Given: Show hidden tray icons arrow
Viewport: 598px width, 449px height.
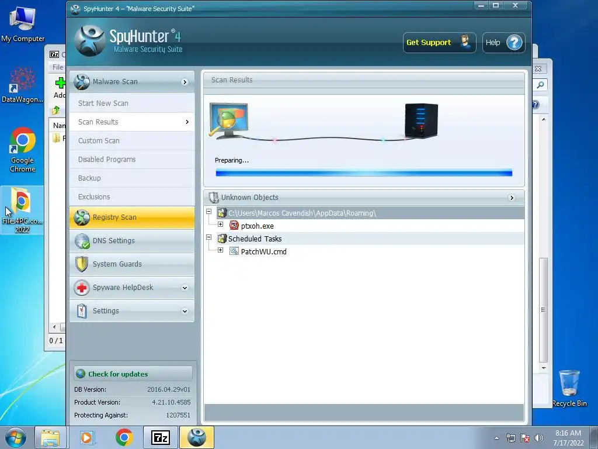Looking at the screenshot, I should [x=496, y=438].
